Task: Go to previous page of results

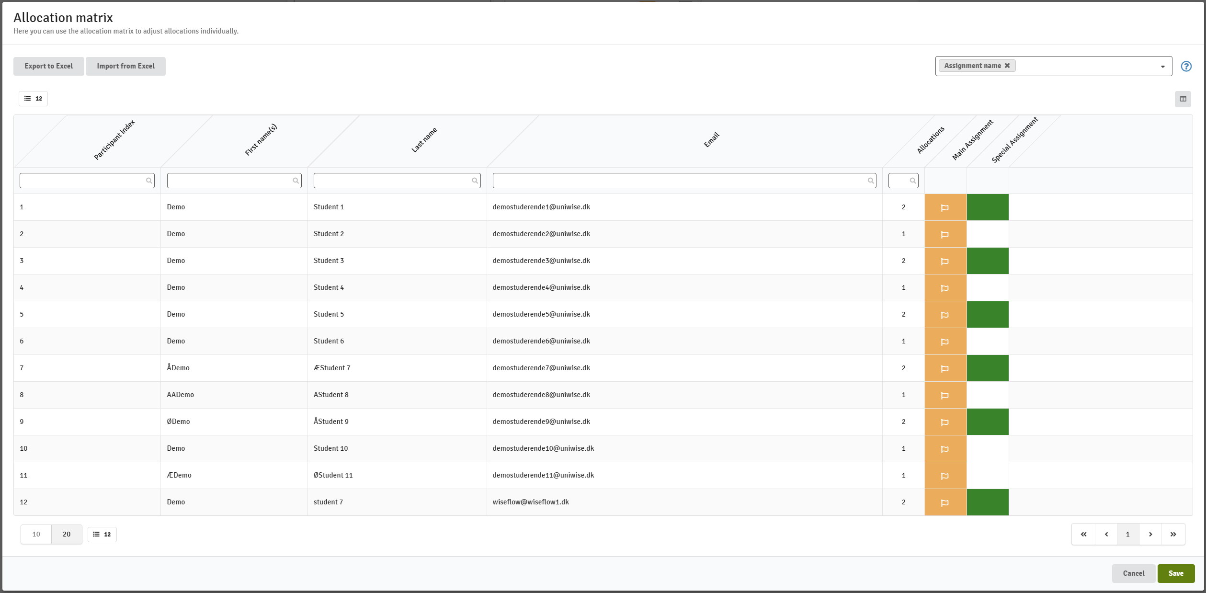Action: pos(1106,534)
